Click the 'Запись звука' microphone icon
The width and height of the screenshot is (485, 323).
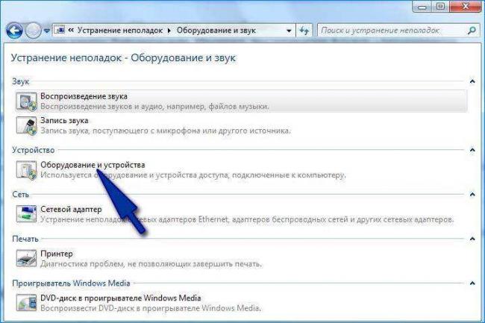(26, 125)
